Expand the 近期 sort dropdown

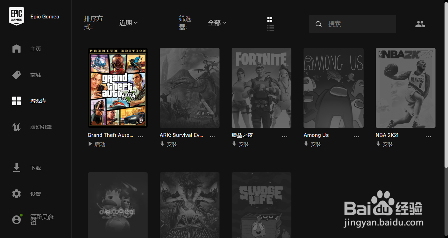click(128, 23)
